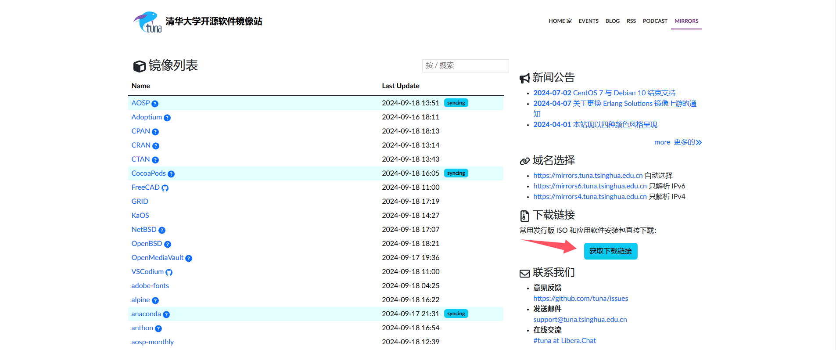The width and height of the screenshot is (836, 350).
Task: Open PODCAST navigation item
Action: click(655, 21)
